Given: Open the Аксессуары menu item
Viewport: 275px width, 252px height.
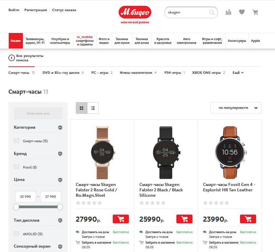Looking at the screenshot, I should [x=237, y=41].
